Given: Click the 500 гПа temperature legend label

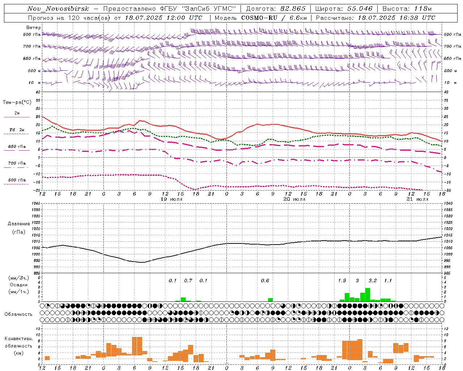Looking at the screenshot, I should (x=17, y=180).
